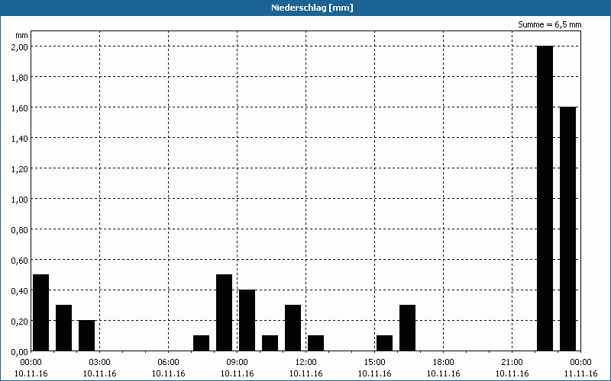Click the tallest bar reaching 2,00 mm
The image size is (611, 381).
tap(545, 198)
